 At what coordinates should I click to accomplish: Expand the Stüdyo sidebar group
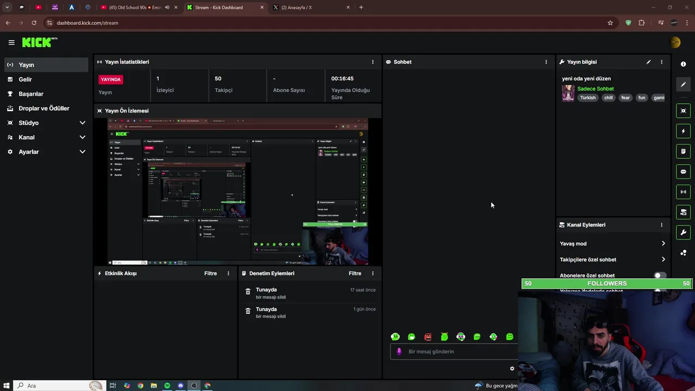[x=46, y=123]
